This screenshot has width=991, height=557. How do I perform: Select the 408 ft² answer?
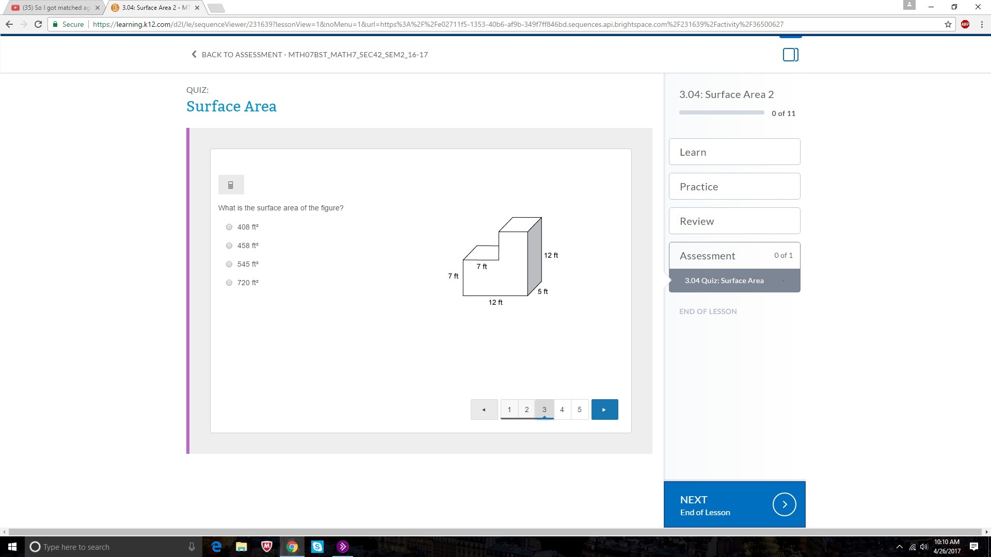[229, 227]
